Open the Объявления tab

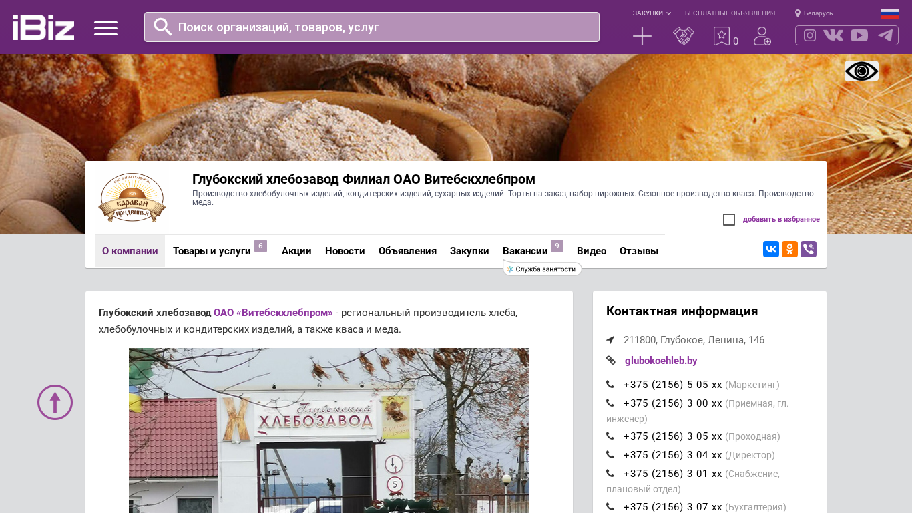coord(407,251)
